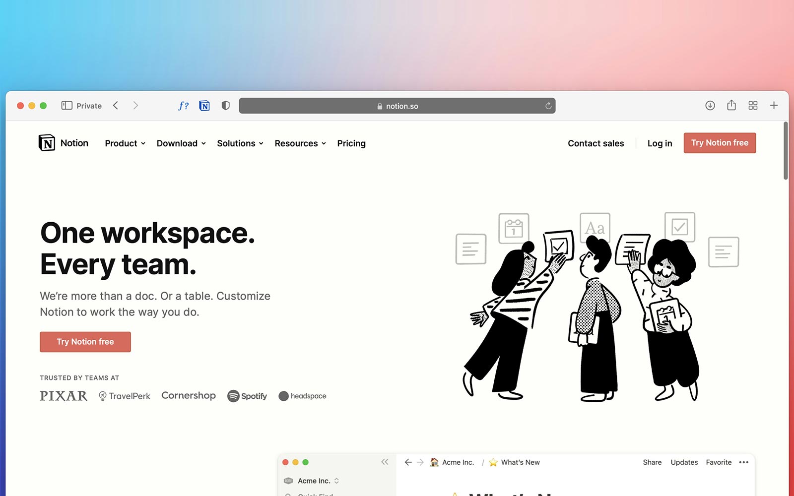
Task: Click the Notion Web Clipper extension icon
Action: [x=204, y=106]
